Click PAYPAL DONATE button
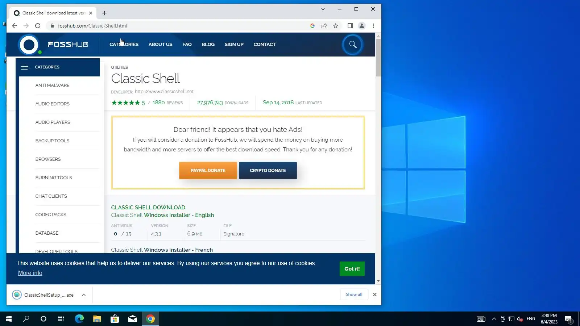This screenshot has width=580, height=326. [208, 171]
